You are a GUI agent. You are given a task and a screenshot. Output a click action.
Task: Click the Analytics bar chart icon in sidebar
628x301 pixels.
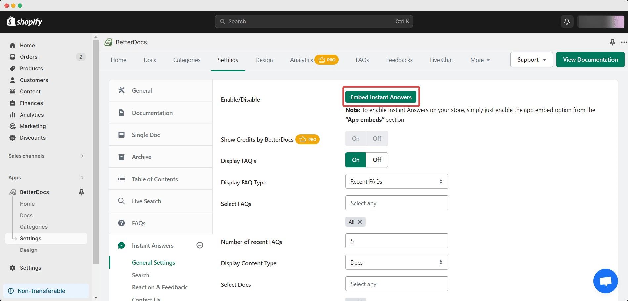coord(13,115)
